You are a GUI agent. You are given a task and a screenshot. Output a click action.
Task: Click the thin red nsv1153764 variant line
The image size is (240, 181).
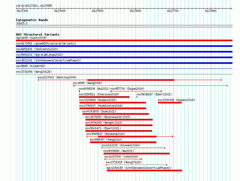123,159
